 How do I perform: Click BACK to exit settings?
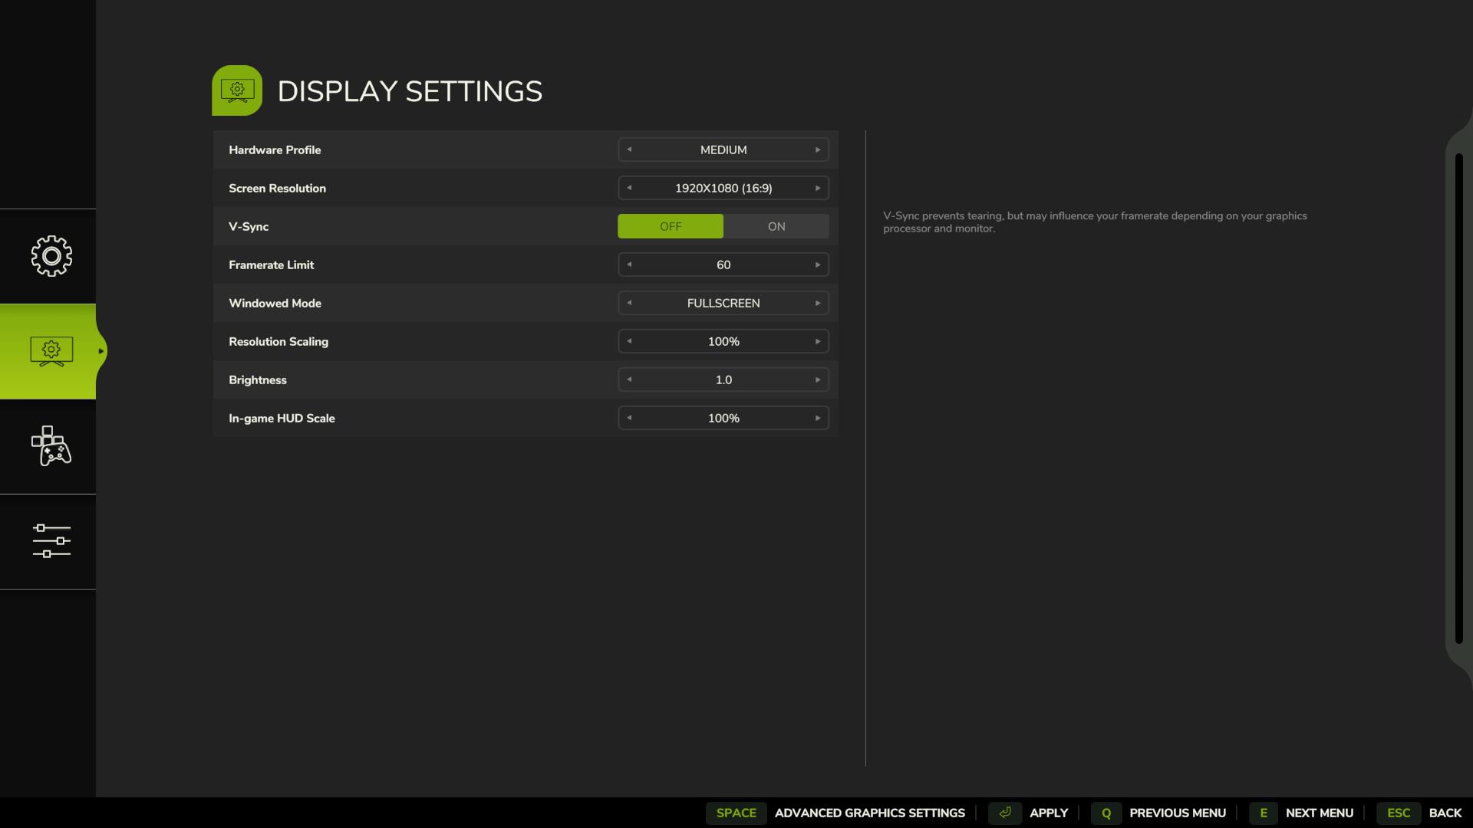point(1446,813)
